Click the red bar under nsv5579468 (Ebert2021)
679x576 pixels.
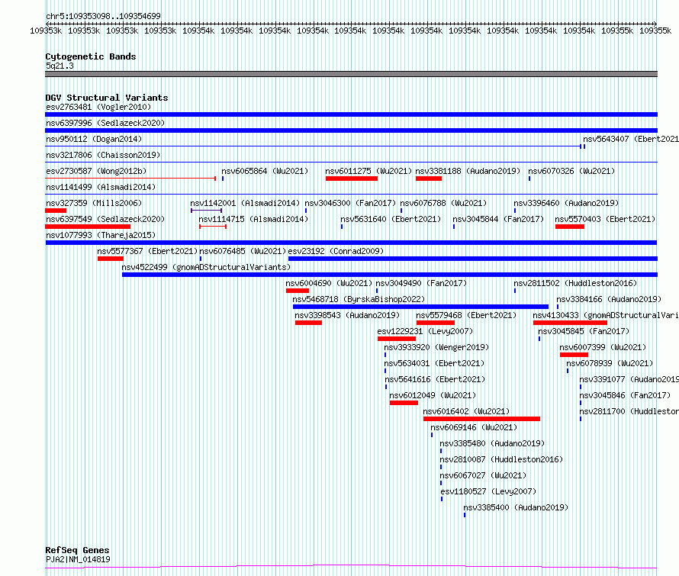click(x=436, y=323)
